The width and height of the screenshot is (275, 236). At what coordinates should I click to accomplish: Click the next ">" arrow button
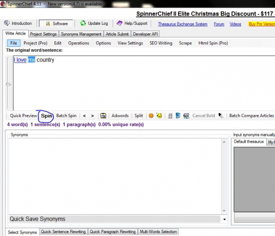pos(92,116)
